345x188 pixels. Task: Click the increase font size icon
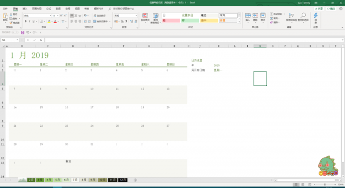tap(61, 16)
